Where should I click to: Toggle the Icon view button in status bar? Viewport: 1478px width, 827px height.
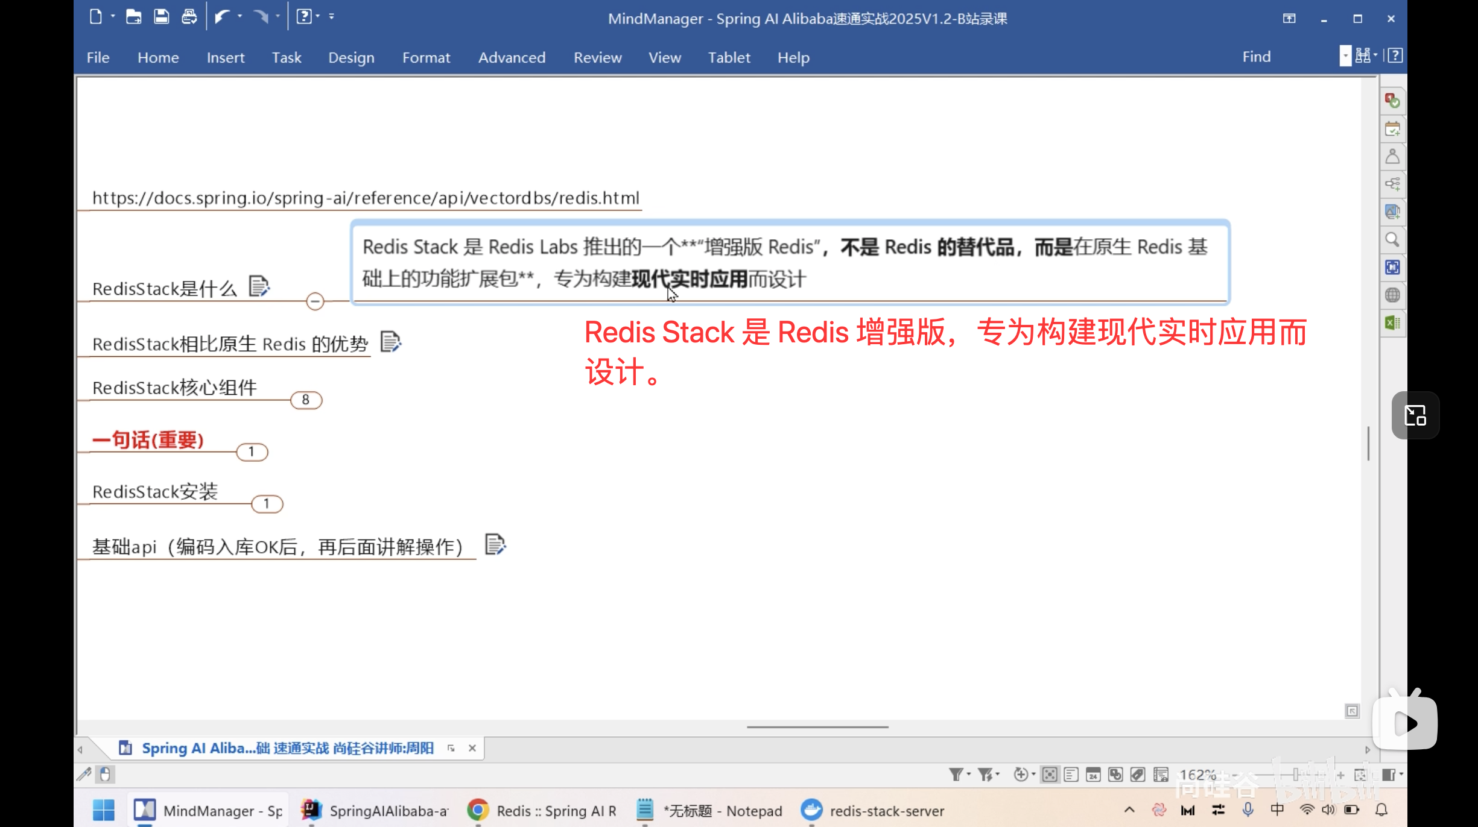click(1115, 775)
